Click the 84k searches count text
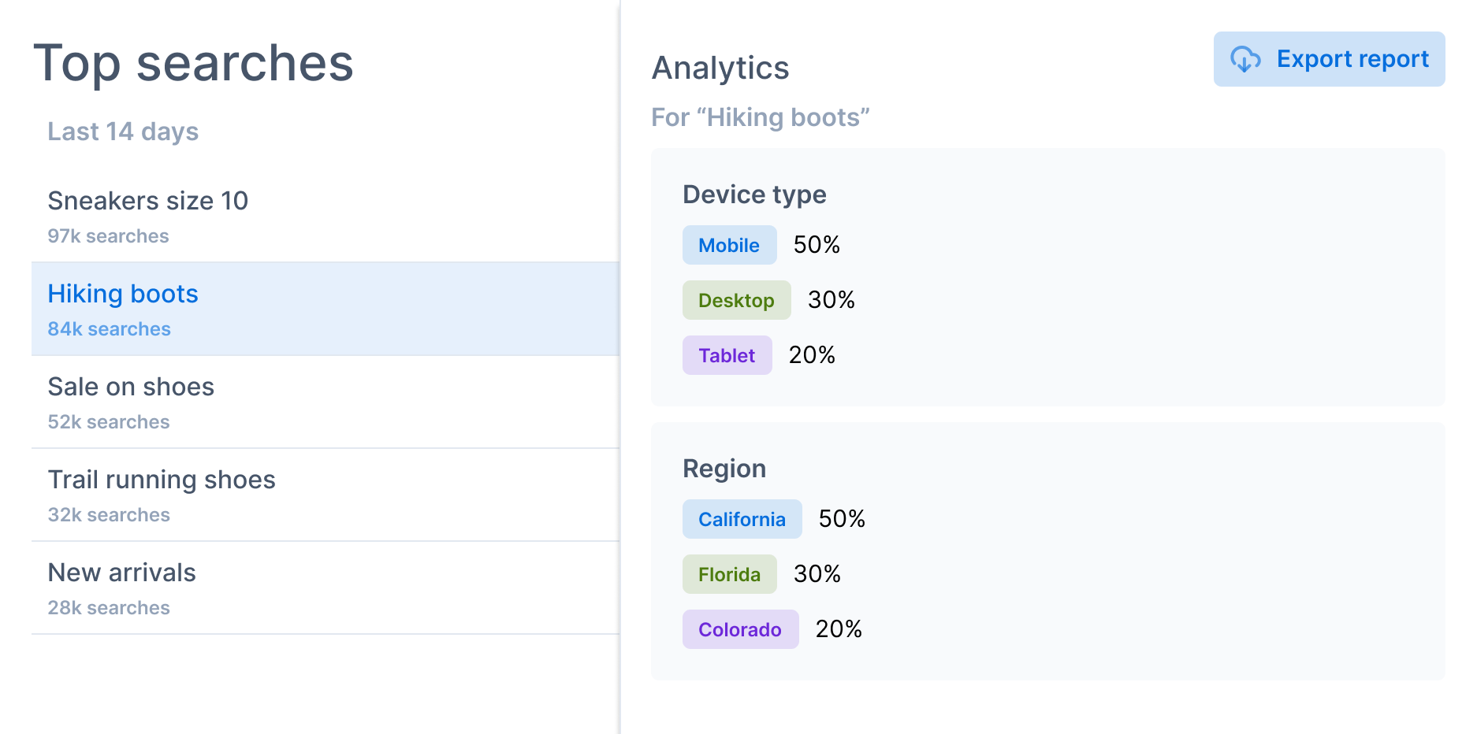The height and width of the screenshot is (734, 1477). click(x=109, y=329)
